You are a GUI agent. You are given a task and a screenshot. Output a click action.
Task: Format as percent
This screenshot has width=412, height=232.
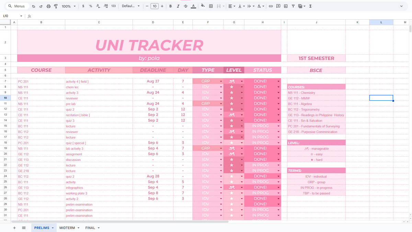[x=91, y=6]
